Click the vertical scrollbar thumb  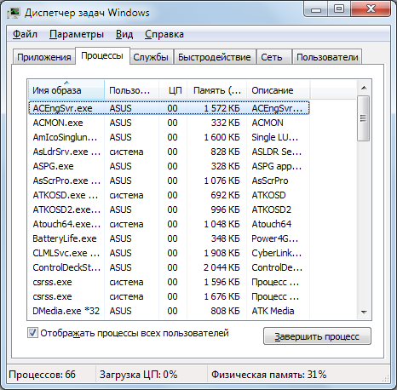pyautogui.click(x=363, y=118)
